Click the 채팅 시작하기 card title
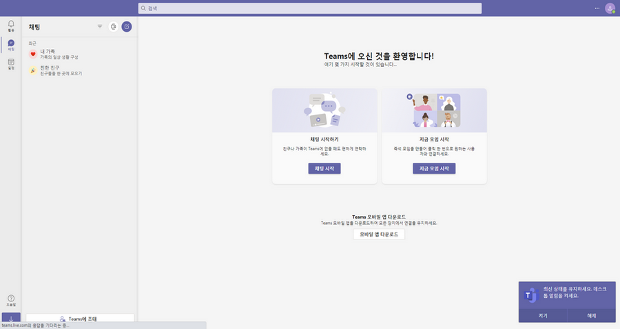 point(324,139)
